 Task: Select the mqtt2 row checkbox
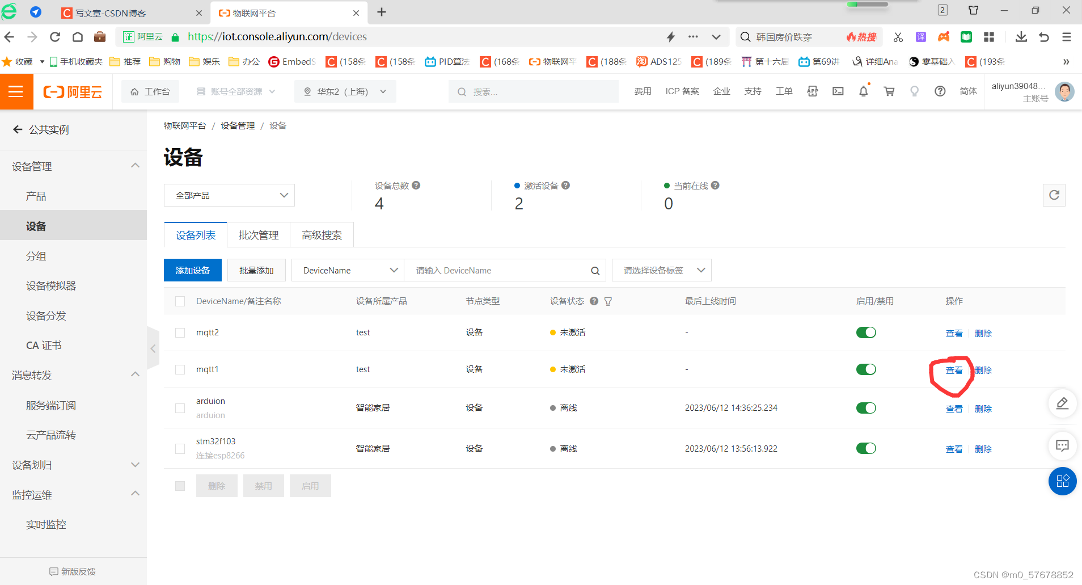(x=180, y=333)
